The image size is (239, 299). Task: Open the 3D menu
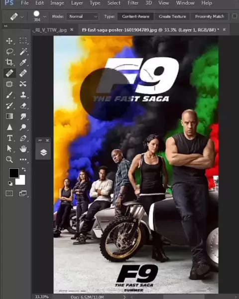(148, 3)
